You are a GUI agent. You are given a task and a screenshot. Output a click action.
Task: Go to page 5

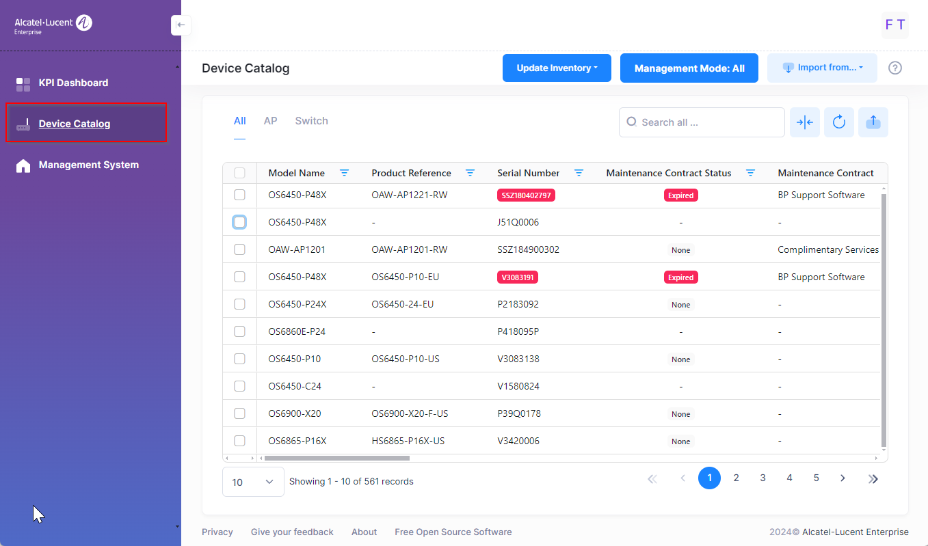[816, 478]
